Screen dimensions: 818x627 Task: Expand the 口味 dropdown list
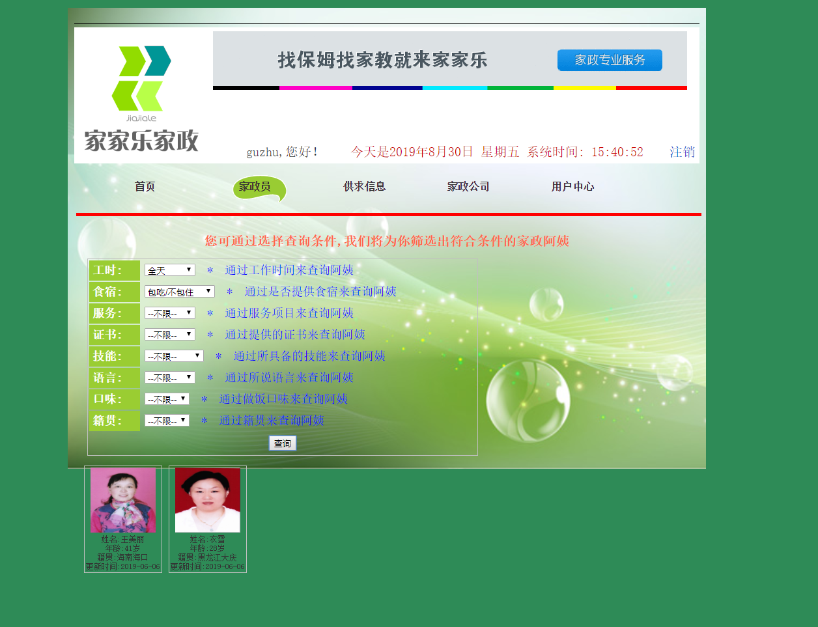pyautogui.click(x=166, y=399)
